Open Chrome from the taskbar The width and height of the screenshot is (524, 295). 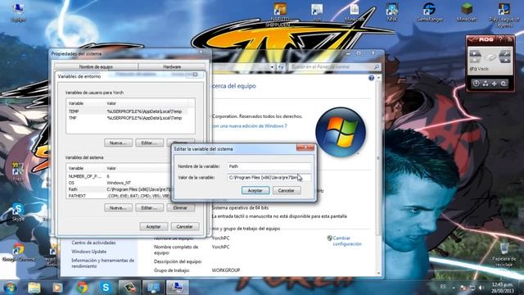(x=82, y=288)
